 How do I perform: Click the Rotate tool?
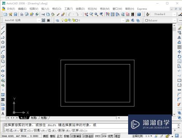[179, 57]
